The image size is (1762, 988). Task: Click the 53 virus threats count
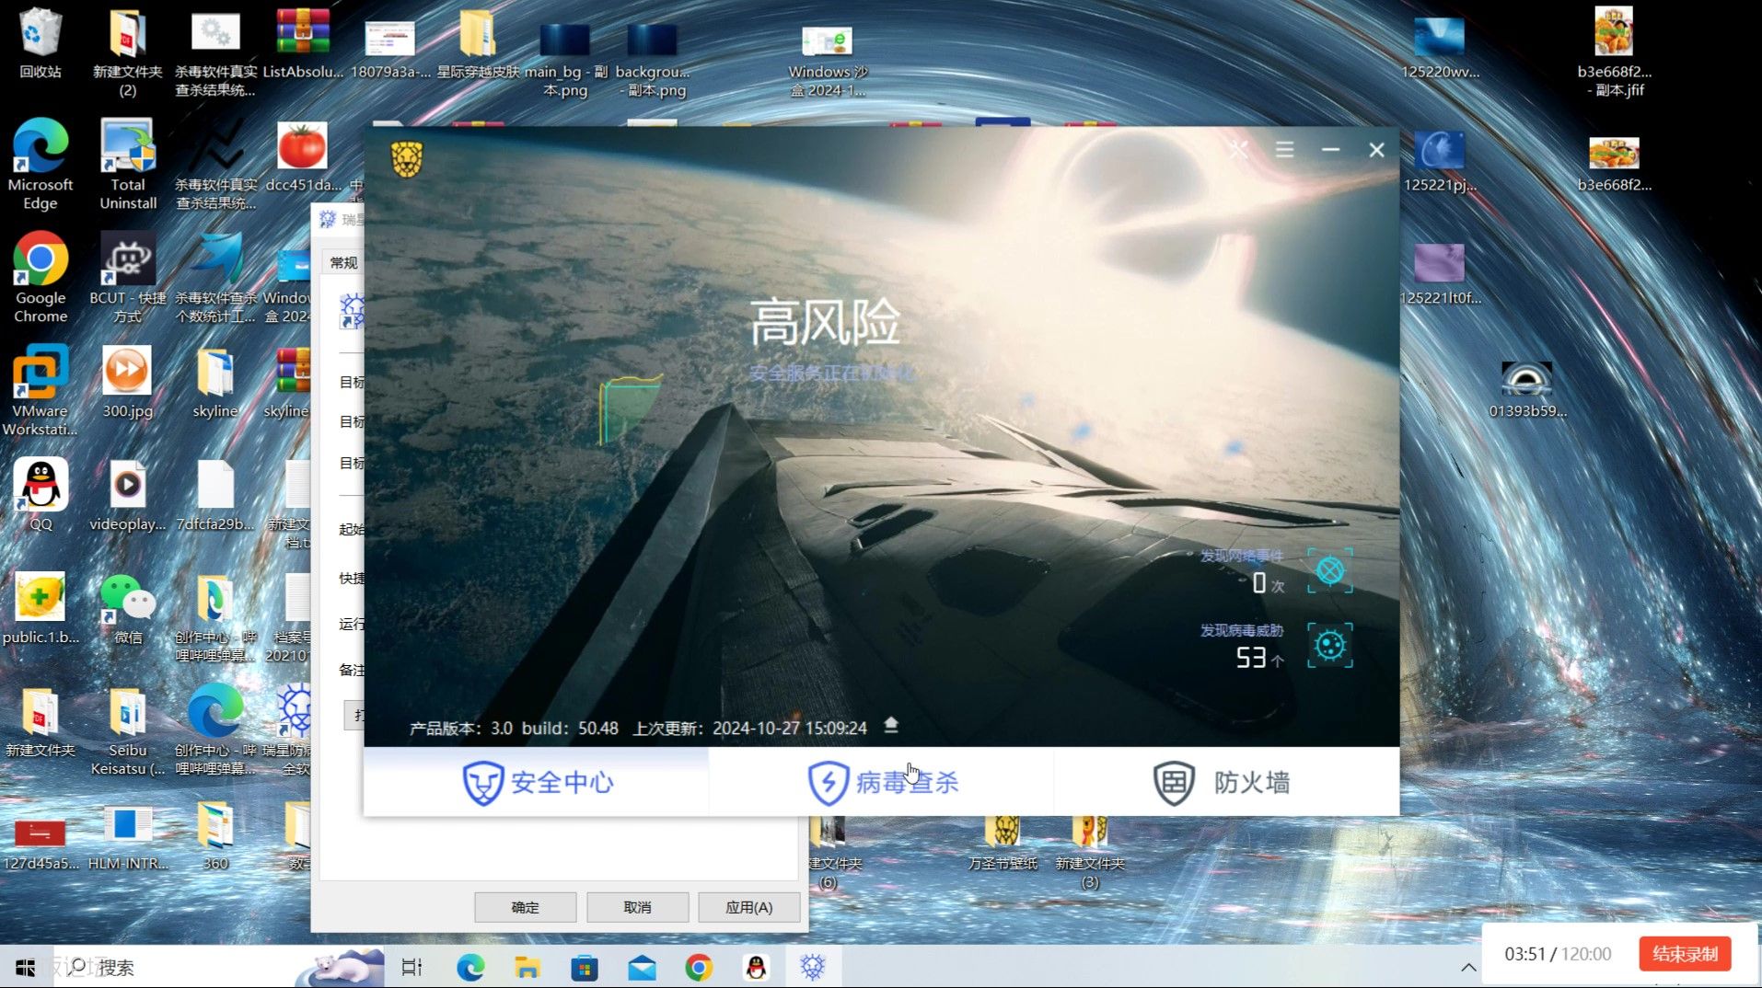[1251, 657]
